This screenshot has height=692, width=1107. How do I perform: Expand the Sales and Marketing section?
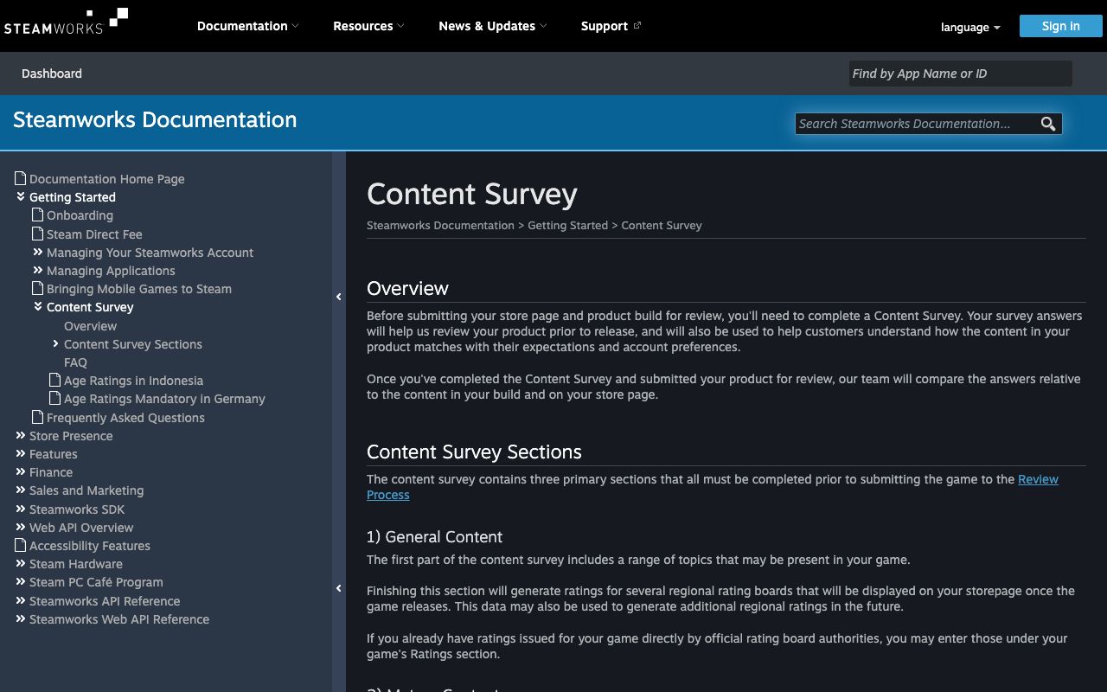click(21, 490)
